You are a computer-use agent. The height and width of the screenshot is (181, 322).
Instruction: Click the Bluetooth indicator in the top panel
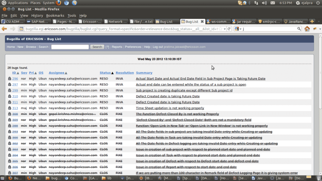(x=249, y=3)
